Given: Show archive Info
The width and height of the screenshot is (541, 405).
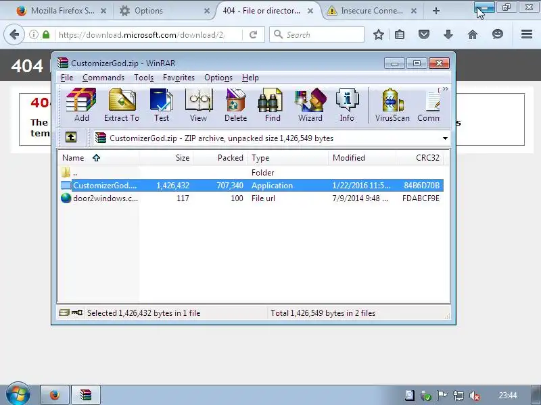Looking at the screenshot, I should (x=347, y=105).
